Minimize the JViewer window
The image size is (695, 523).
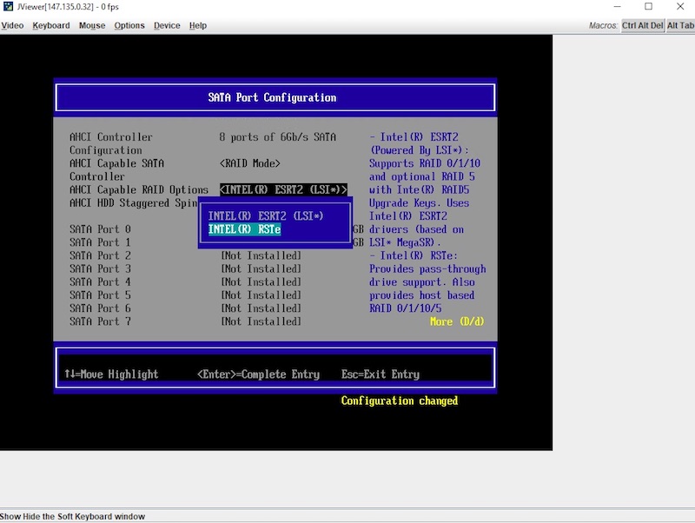[x=617, y=7]
